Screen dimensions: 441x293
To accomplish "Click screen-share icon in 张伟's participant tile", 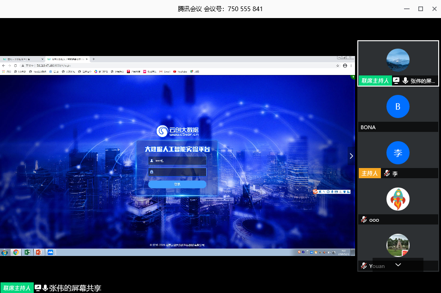I will pyautogui.click(x=396, y=81).
